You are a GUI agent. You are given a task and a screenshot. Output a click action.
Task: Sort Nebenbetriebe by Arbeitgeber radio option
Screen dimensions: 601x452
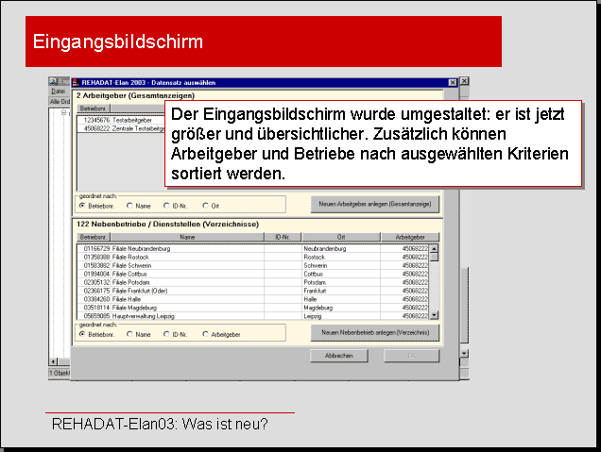(206, 333)
